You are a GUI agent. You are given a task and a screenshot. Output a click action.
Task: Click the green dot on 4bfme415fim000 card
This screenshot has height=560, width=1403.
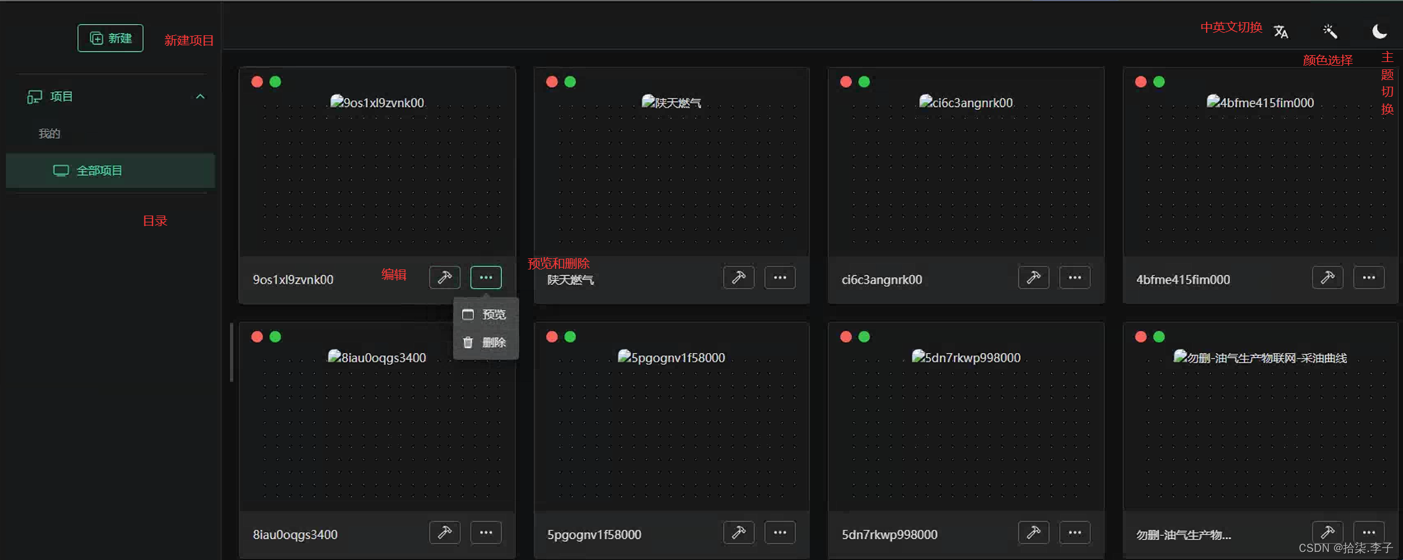(1160, 82)
